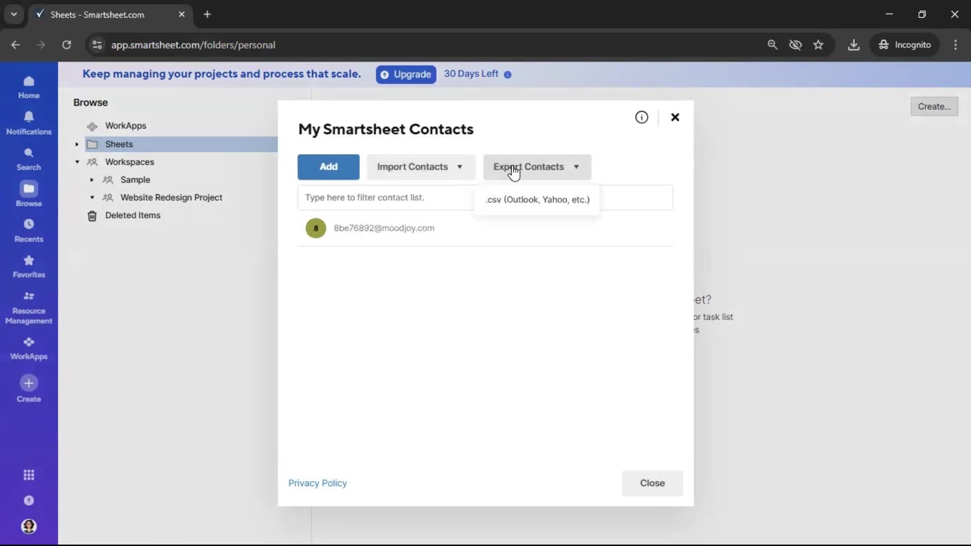Click the Add button to add a contact
The image size is (971, 546).
click(x=328, y=167)
